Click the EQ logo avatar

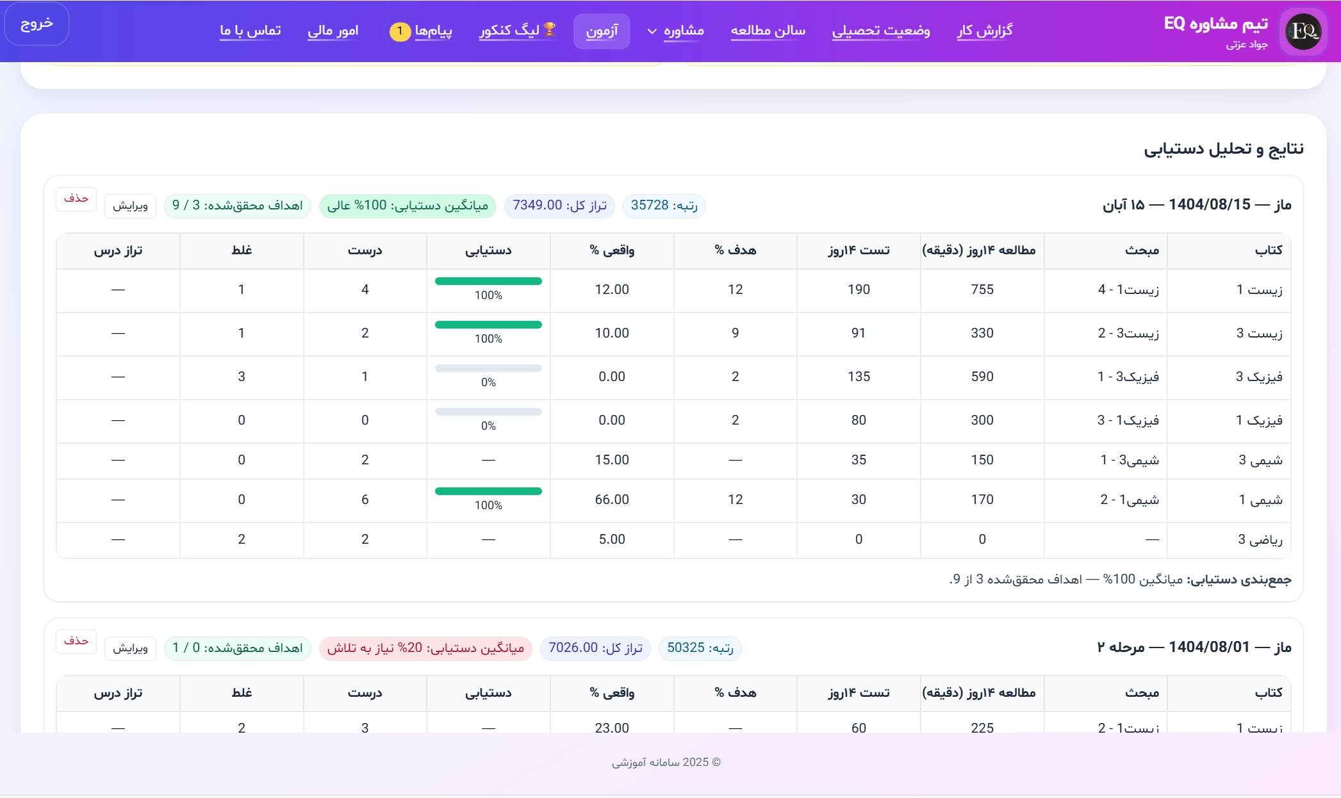click(x=1303, y=31)
